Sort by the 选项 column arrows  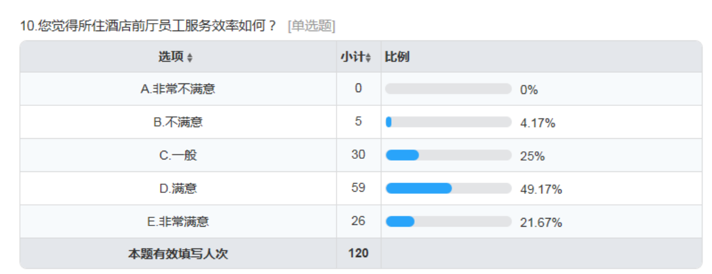point(190,58)
